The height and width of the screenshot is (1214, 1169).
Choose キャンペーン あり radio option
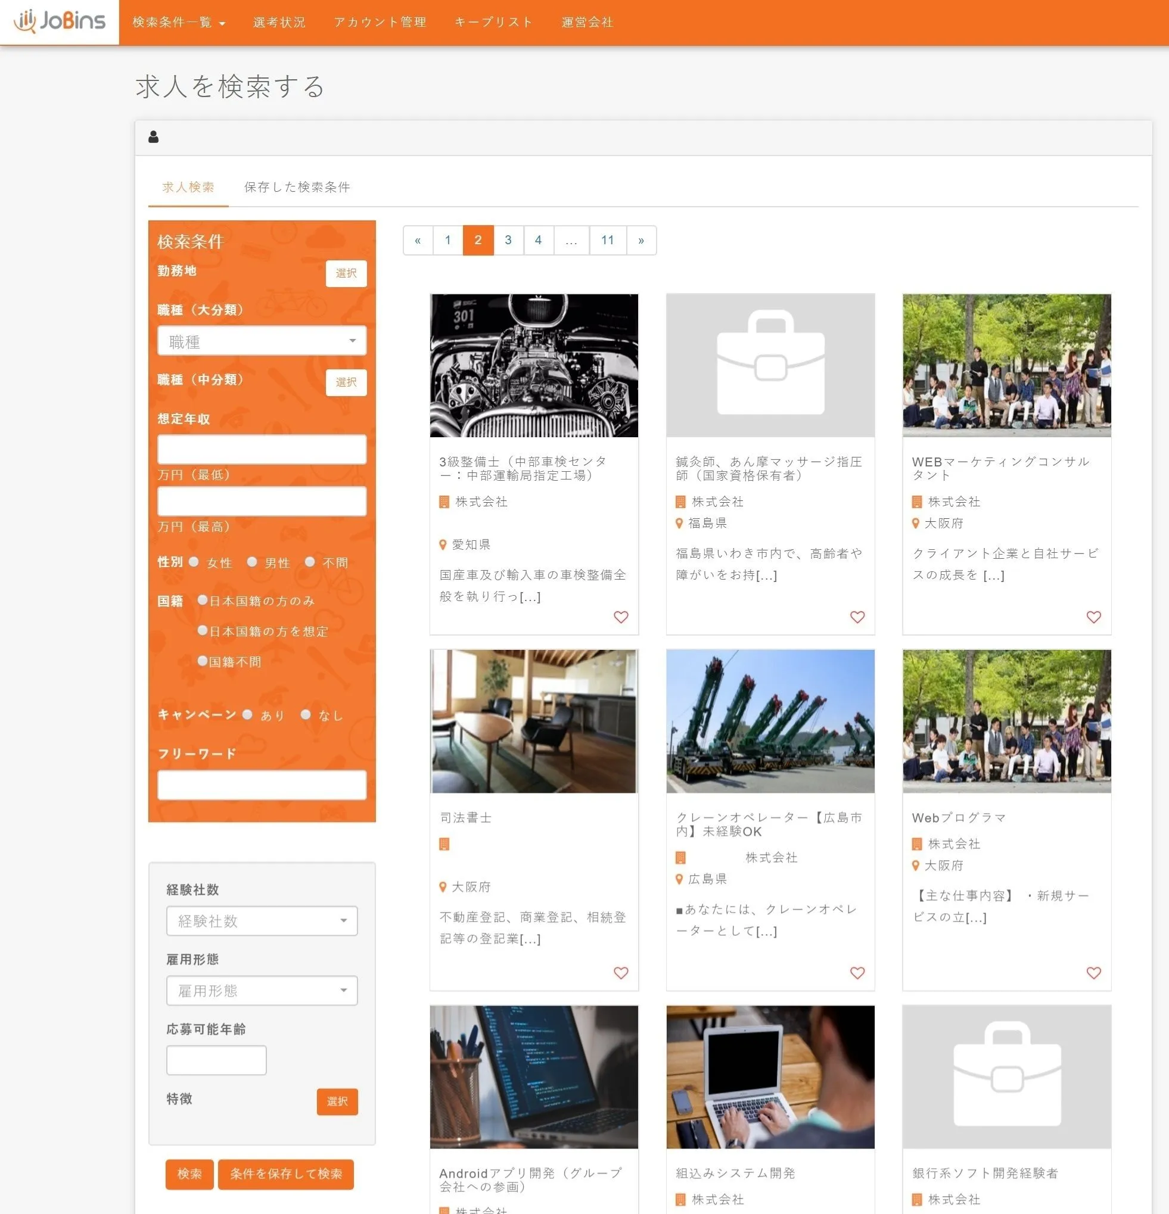[x=247, y=714]
